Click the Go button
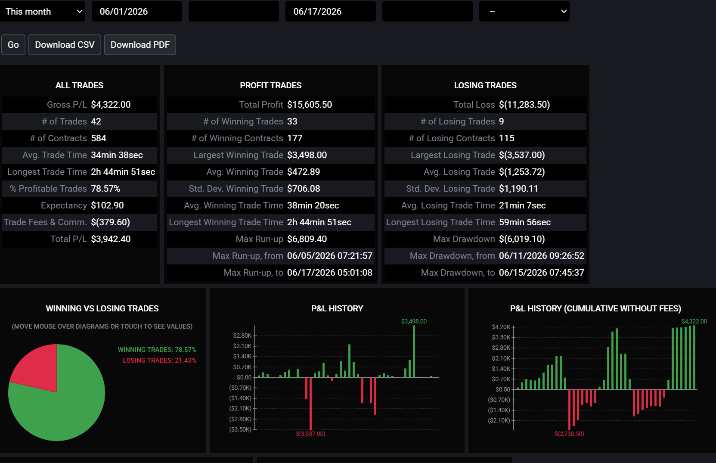The image size is (716, 463). 13,45
